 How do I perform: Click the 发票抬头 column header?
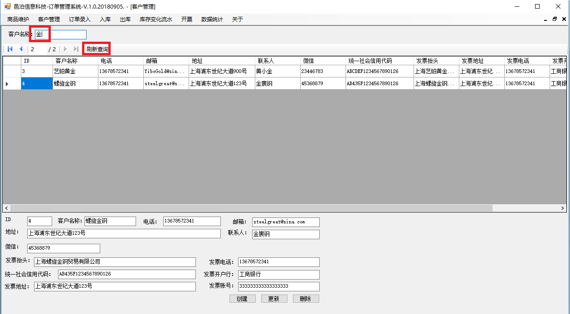pyautogui.click(x=436, y=61)
